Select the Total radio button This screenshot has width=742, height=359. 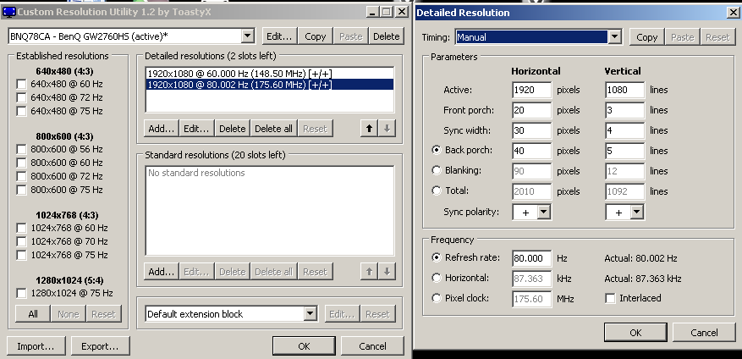[x=437, y=191]
